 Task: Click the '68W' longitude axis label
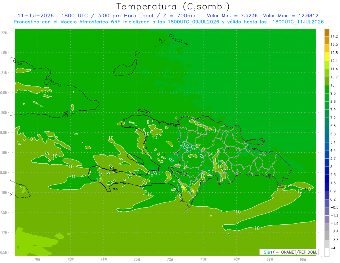coord(303,259)
